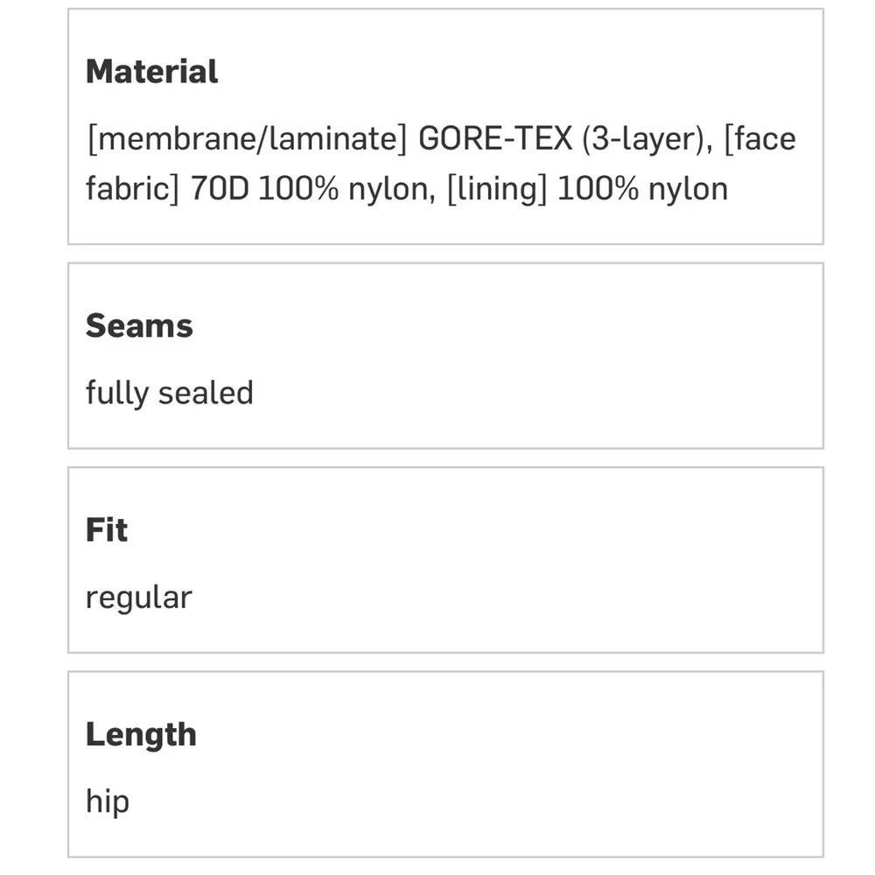Click inside the Fit spec card
The height and width of the screenshot is (875, 875).
446,560
